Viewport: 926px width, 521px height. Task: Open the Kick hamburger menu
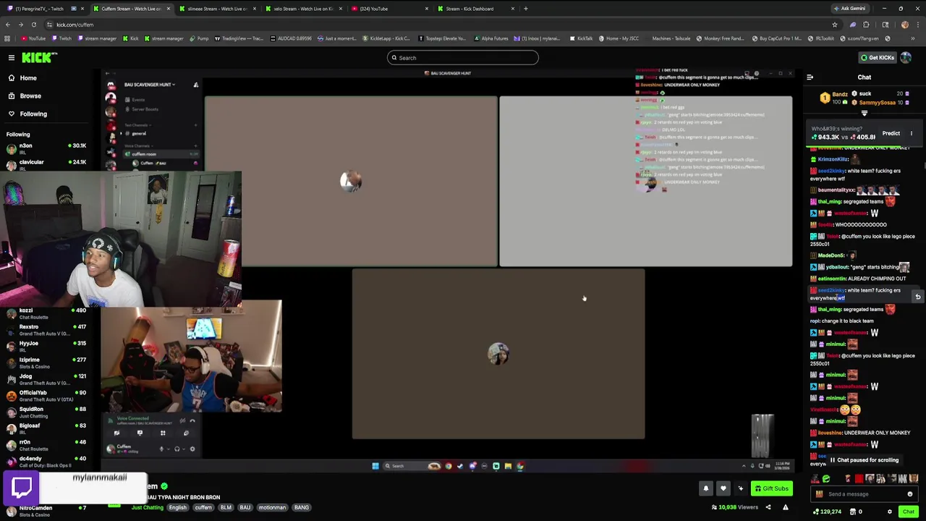point(12,57)
